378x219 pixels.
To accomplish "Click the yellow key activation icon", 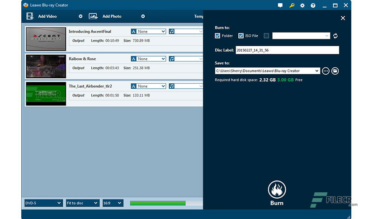I will coord(292,5).
